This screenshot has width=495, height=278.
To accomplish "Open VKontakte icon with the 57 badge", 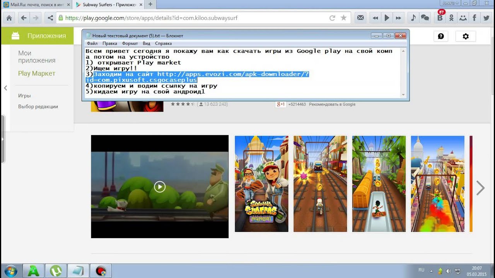I will pyautogui.click(x=440, y=17).
